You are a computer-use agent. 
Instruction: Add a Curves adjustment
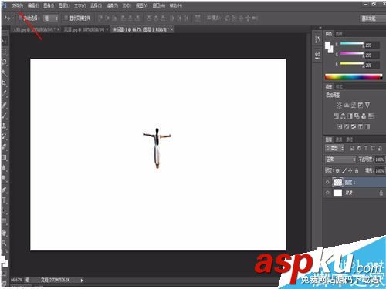[x=354, y=105]
